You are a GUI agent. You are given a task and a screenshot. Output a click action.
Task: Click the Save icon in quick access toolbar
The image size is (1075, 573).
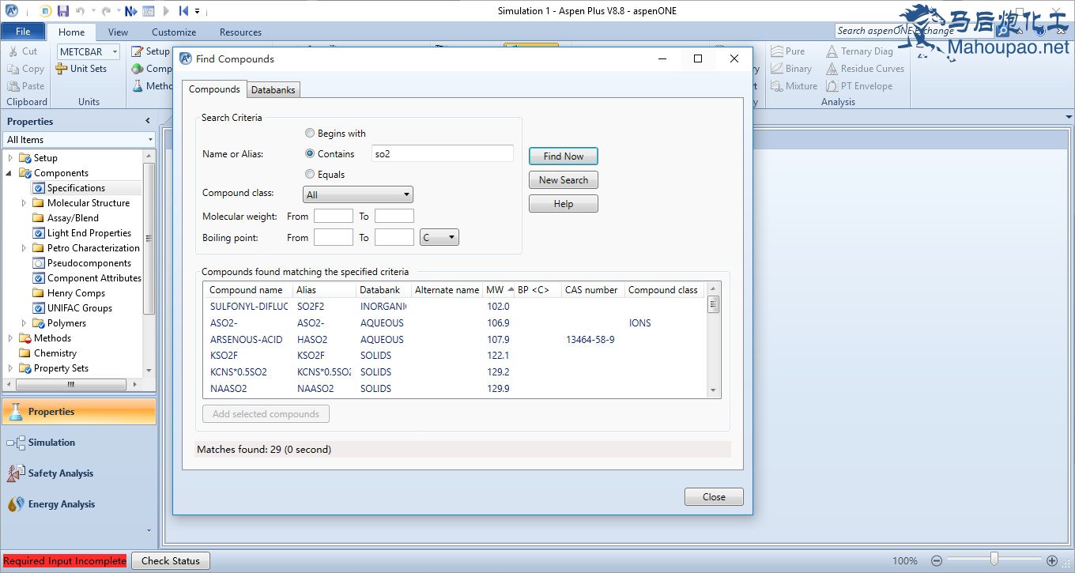point(62,11)
